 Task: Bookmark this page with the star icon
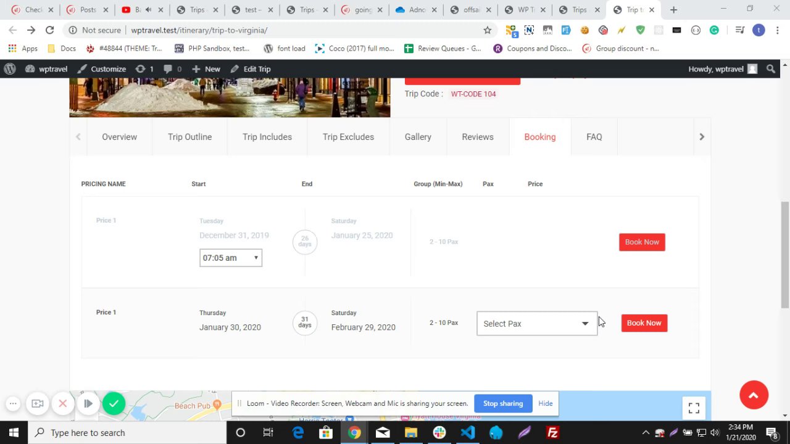pos(488,30)
